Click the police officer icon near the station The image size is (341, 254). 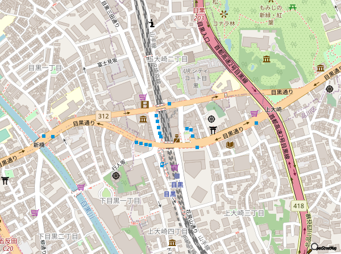177,138
